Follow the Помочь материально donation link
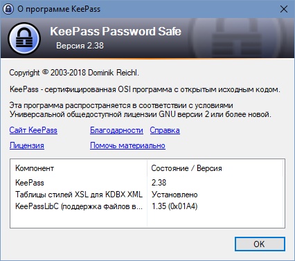 pyautogui.click(x=127, y=145)
